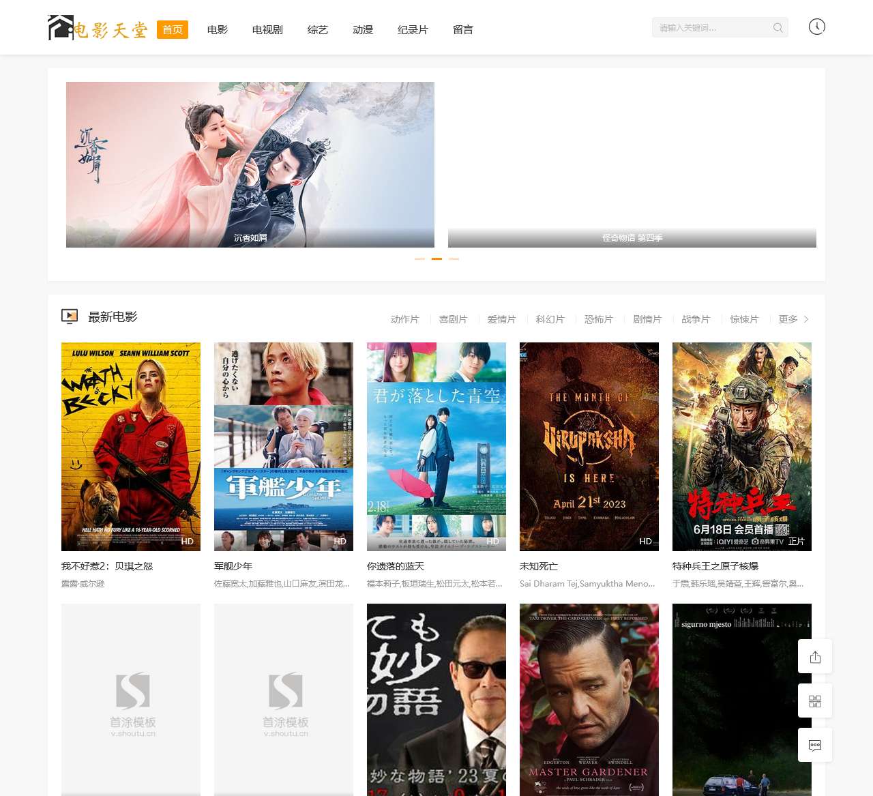This screenshot has width=873, height=796.
Task: Open the Virupaksha movie poster
Action: point(589,447)
